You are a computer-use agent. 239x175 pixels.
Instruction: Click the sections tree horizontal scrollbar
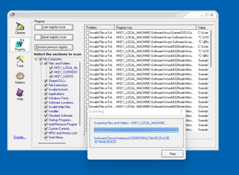click(52, 143)
